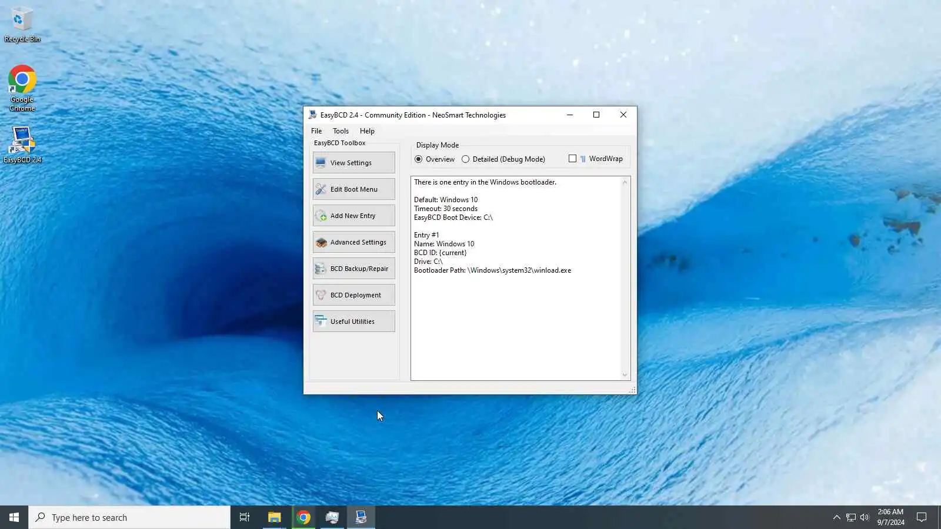Click the taskbar app left of EasyBCD
The image size is (941, 529).
(x=332, y=517)
